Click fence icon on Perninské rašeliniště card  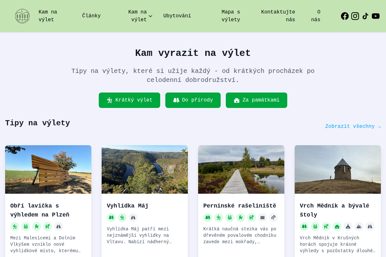click(262, 217)
